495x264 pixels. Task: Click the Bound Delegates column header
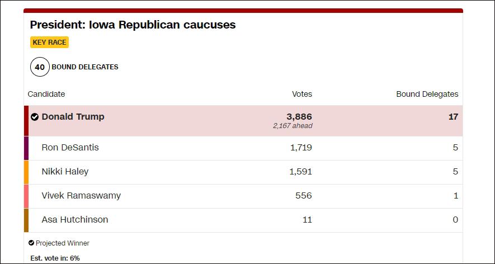[427, 94]
